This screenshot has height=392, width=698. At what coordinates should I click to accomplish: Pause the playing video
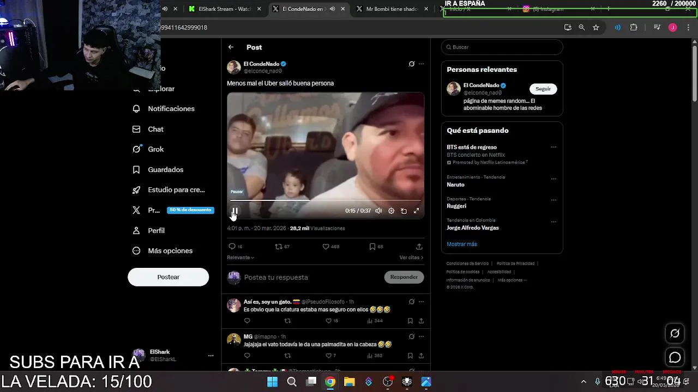click(234, 211)
